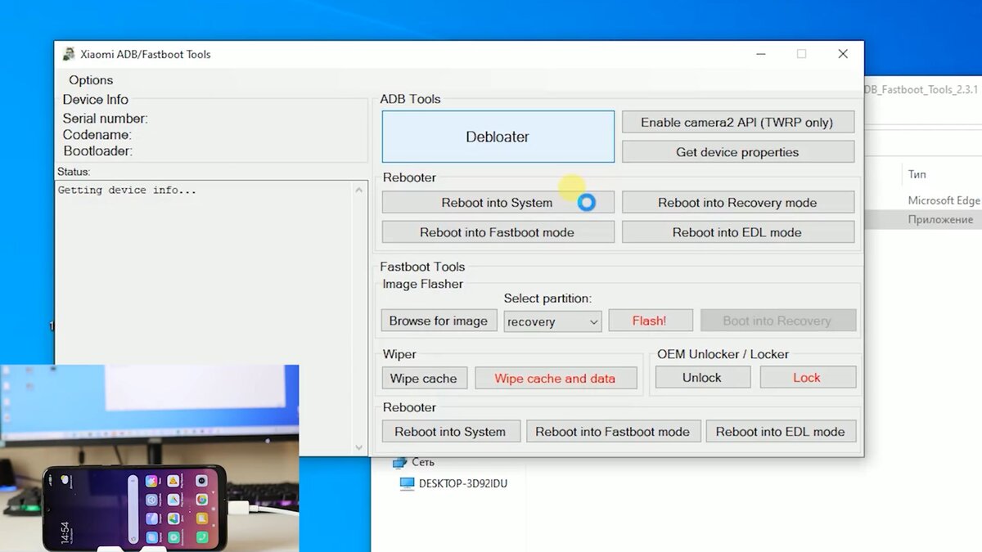The image size is (982, 552).
Task: Click ADB Reboot into Fastboot mode
Action: [x=497, y=232]
